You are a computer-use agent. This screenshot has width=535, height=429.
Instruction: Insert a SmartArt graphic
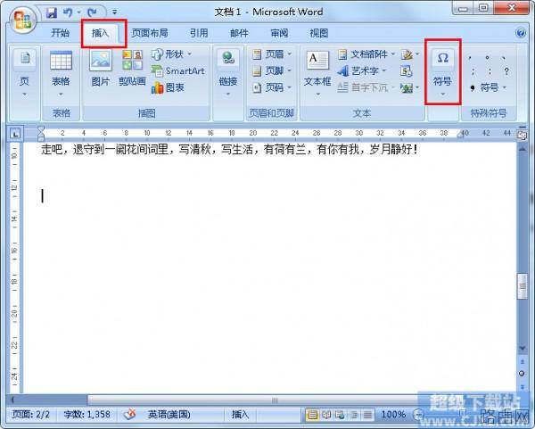click(x=177, y=71)
